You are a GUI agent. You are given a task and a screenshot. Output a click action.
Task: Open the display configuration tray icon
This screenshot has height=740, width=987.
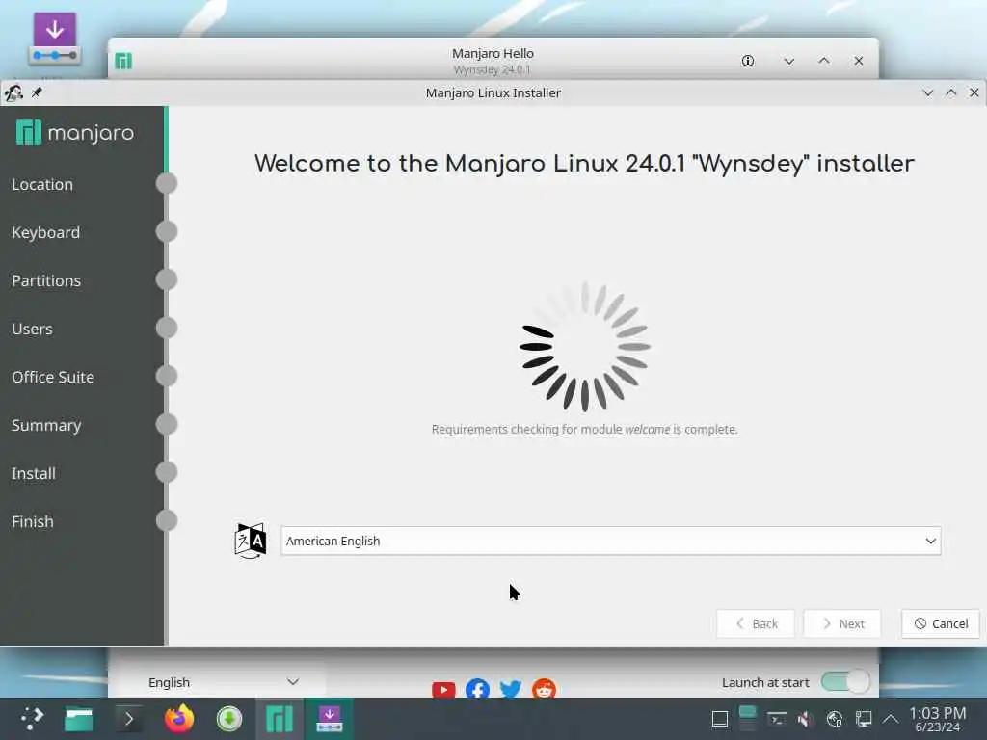[864, 719]
